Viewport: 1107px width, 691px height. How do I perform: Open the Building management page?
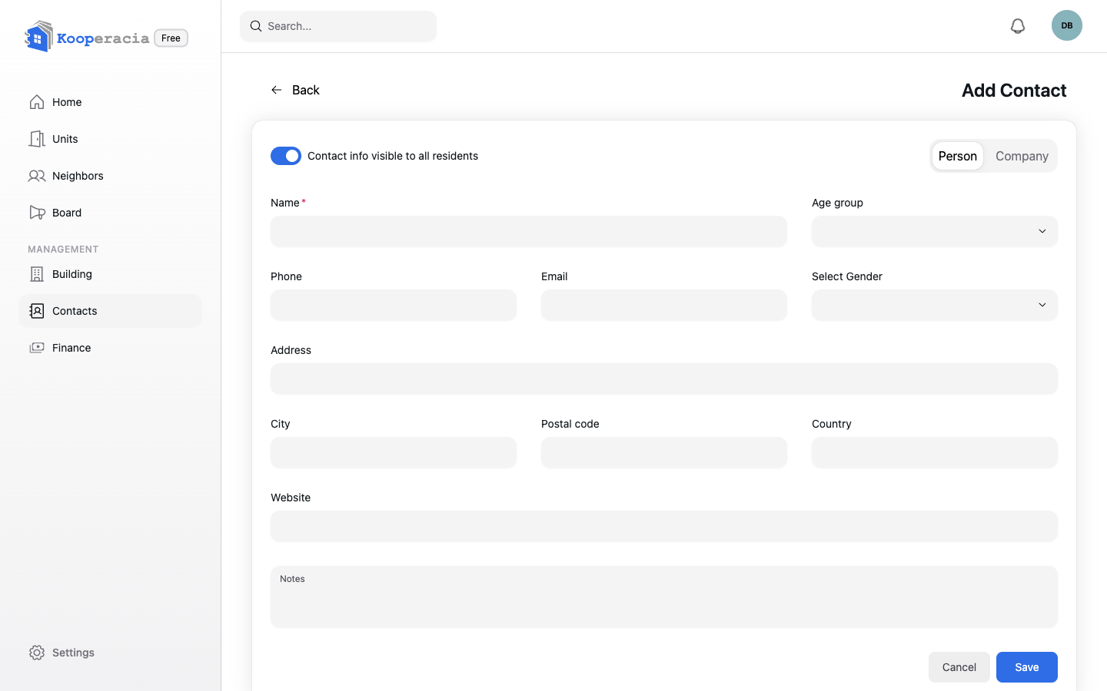[110, 274]
